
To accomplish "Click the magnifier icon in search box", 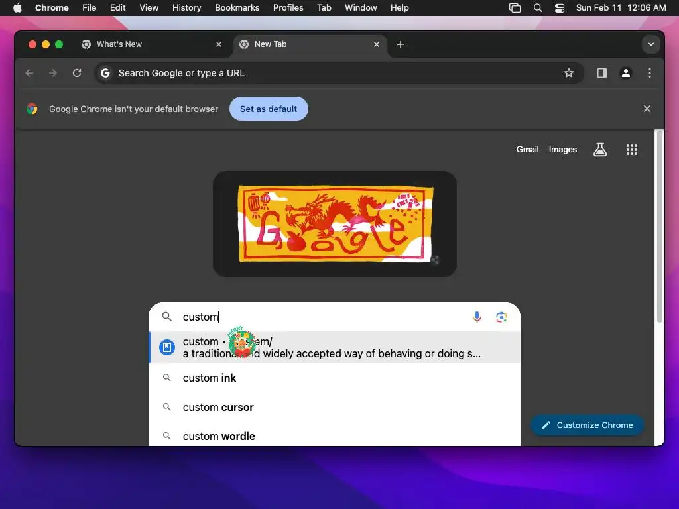I will pyautogui.click(x=166, y=317).
